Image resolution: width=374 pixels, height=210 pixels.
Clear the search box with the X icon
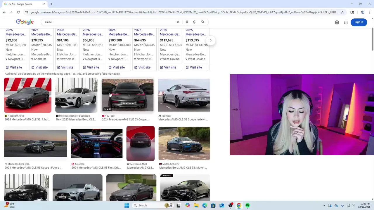[178, 22]
